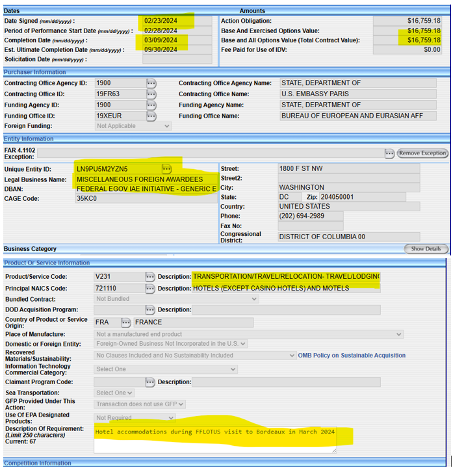Open lookup for Contracting Office Agency ID
Viewport: 453px width, 468px height.
[151, 83]
